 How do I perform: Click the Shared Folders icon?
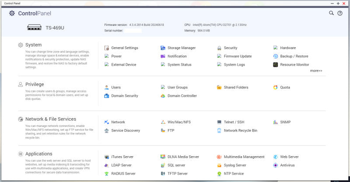coord(219,87)
